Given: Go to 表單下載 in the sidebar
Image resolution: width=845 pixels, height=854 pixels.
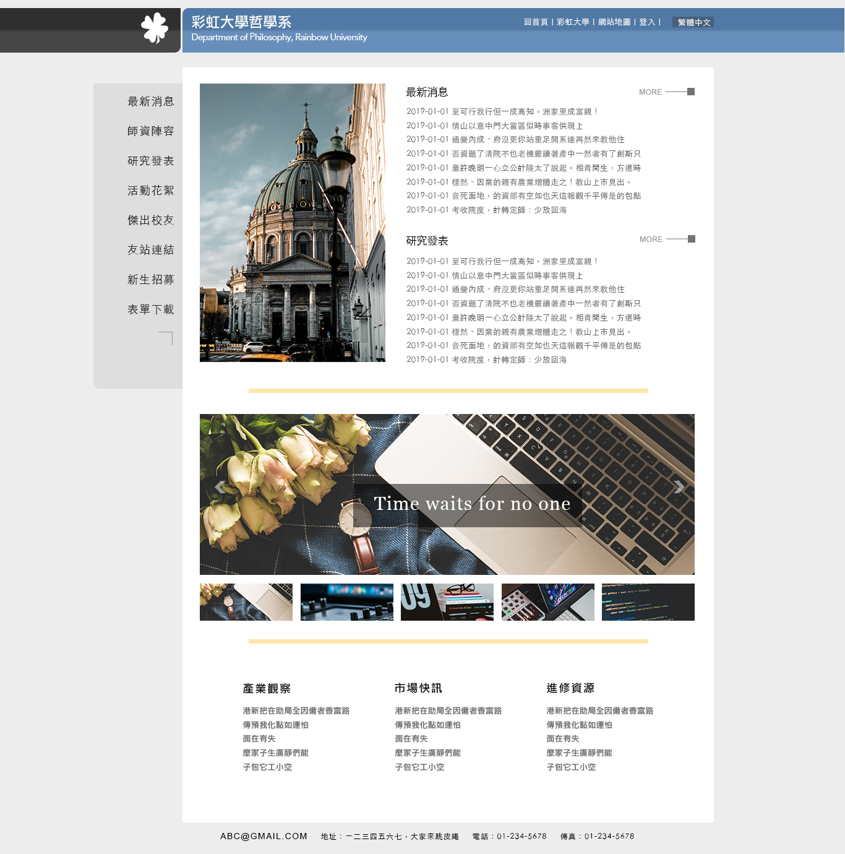Looking at the screenshot, I should (x=150, y=309).
